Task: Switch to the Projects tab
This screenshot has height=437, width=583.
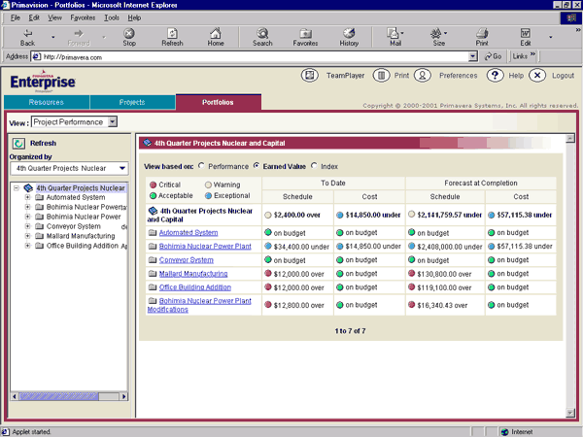Action: [132, 102]
